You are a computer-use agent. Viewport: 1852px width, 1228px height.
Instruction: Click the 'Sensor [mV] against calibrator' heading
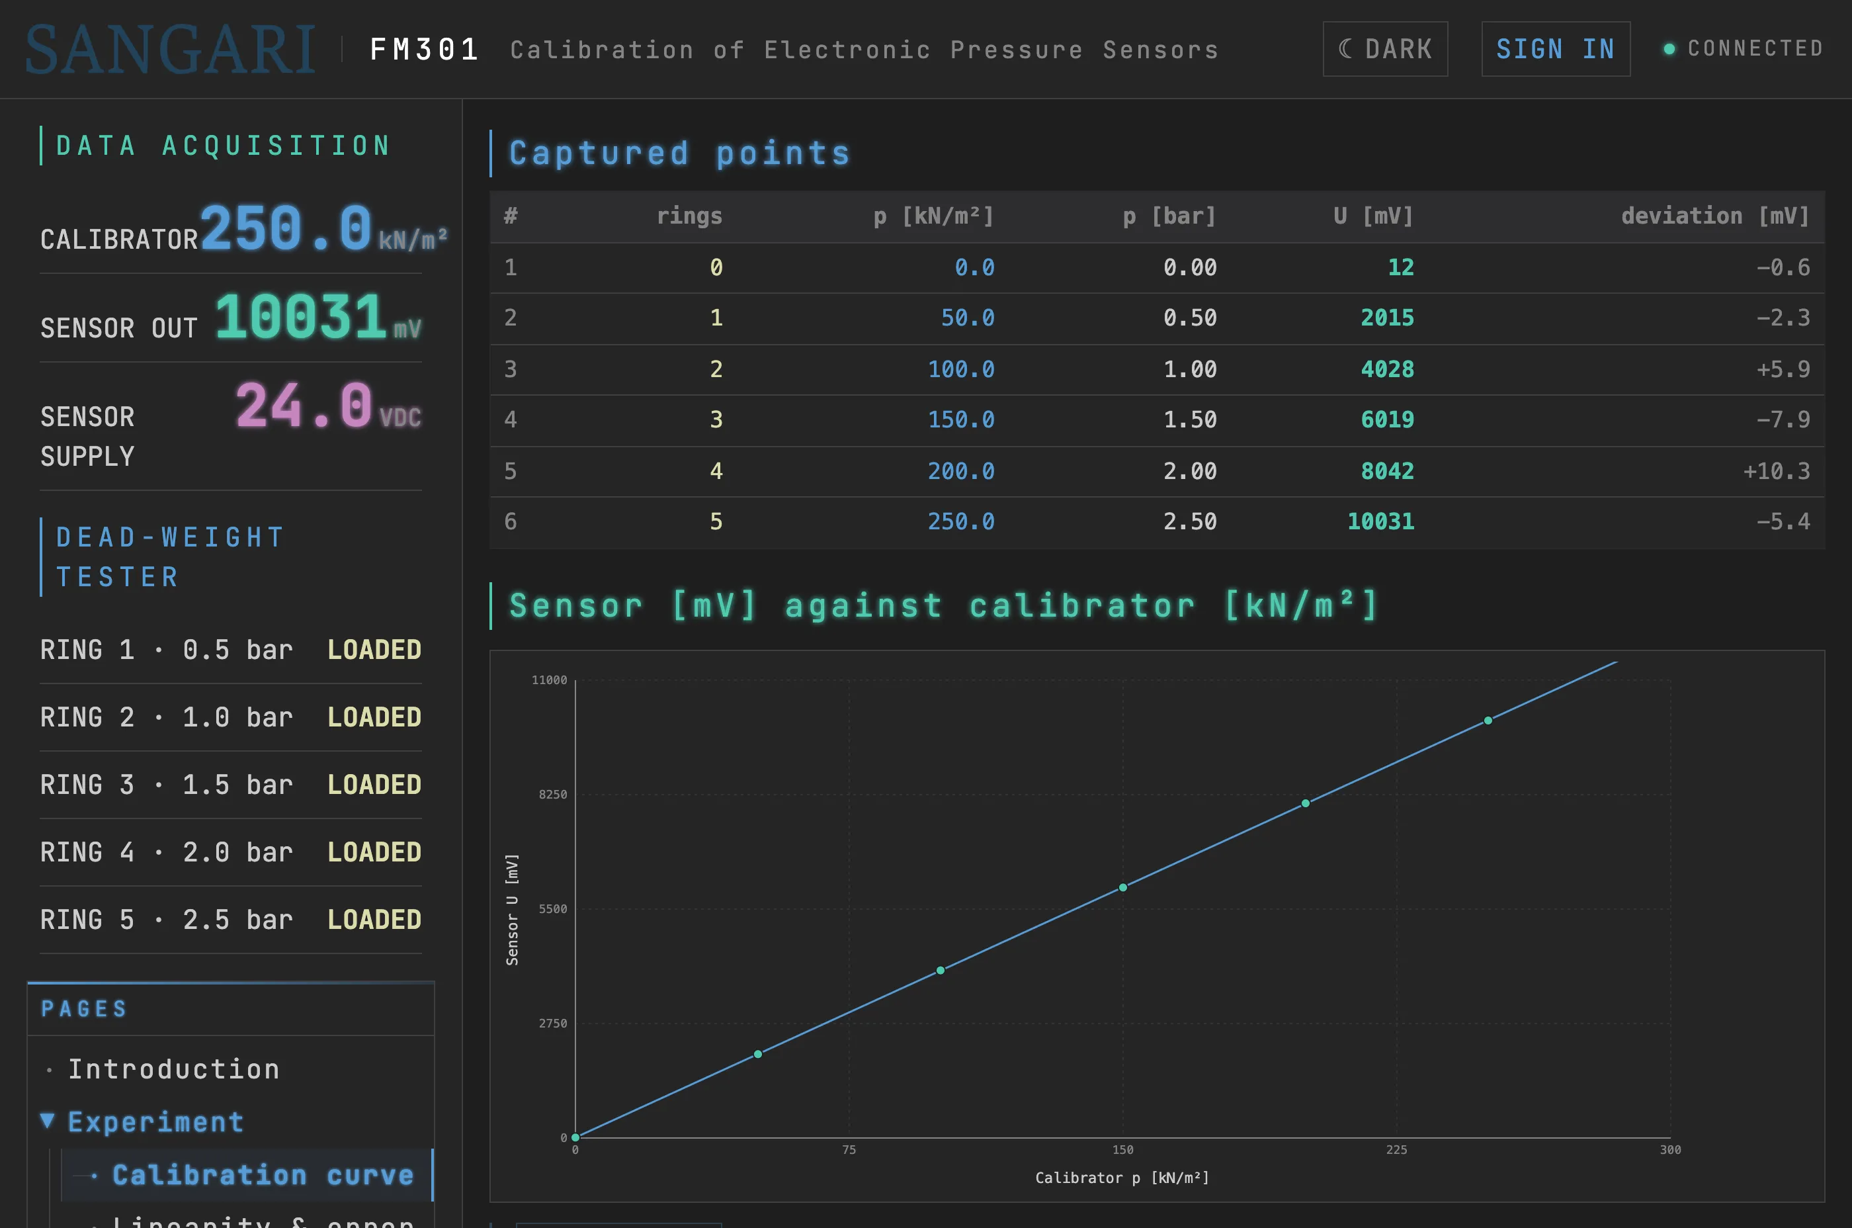point(944,606)
